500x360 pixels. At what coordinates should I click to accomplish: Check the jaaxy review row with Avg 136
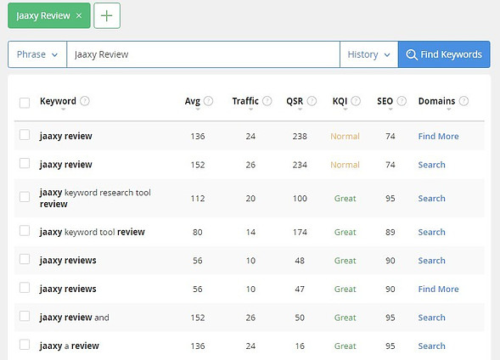point(25,135)
